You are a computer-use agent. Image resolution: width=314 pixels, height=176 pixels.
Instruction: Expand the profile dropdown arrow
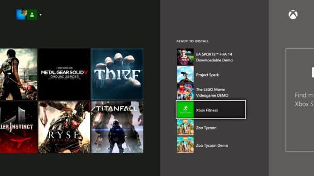pyautogui.click(x=41, y=15)
